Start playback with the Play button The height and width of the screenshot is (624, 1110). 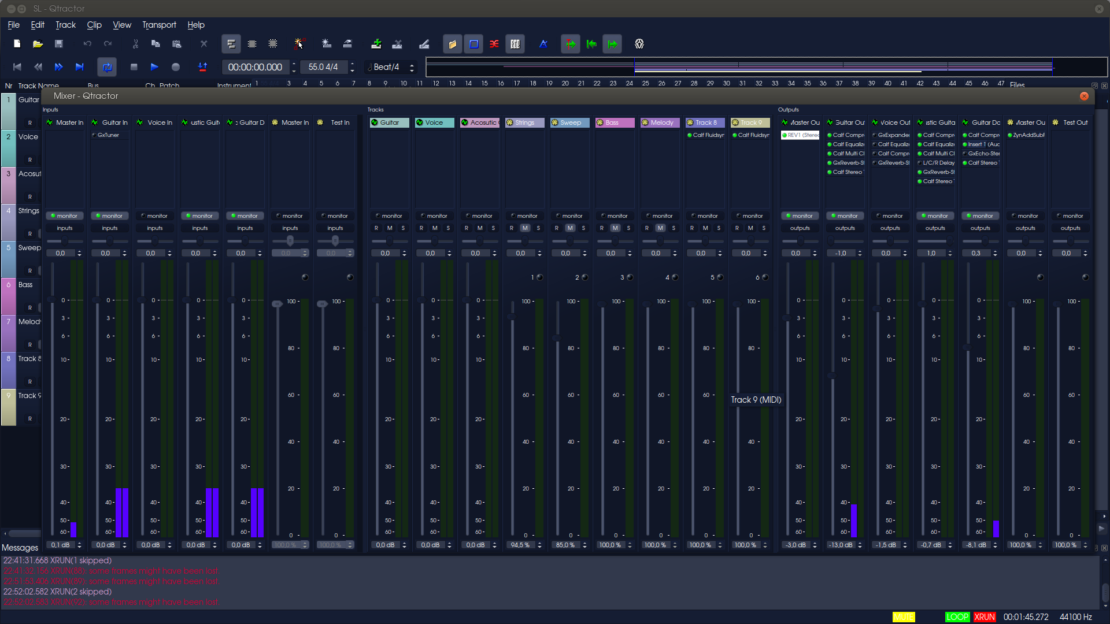pyautogui.click(x=154, y=67)
